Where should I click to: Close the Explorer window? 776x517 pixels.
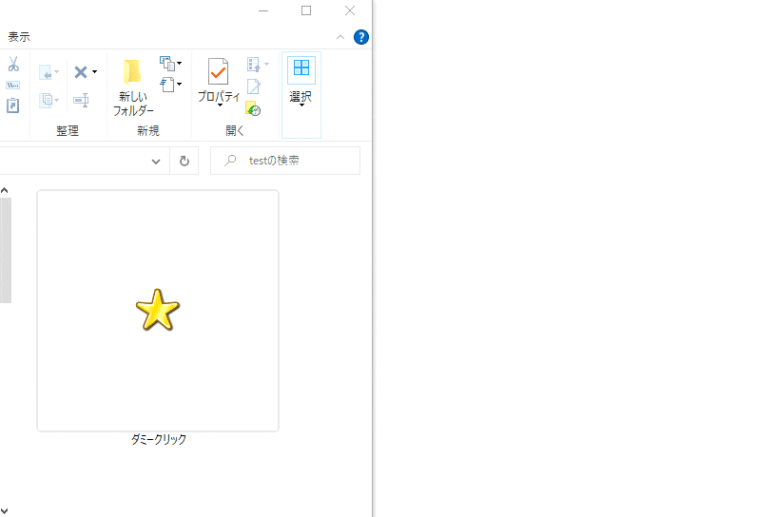(350, 10)
